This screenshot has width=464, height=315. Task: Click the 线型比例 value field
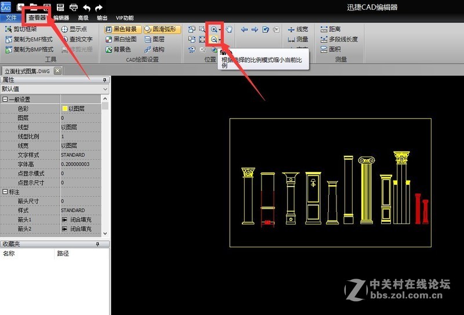coord(81,136)
